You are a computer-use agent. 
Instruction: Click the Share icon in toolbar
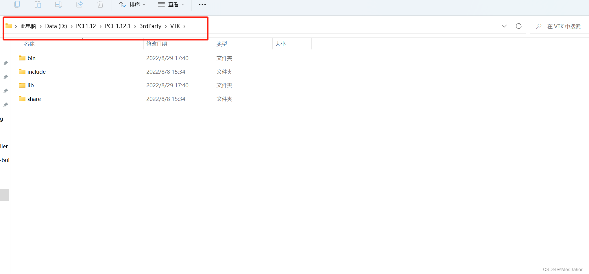point(80,4)
